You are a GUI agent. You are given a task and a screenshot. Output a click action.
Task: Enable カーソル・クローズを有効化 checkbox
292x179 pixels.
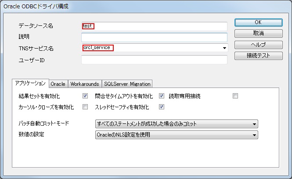[x=85, y=107]
